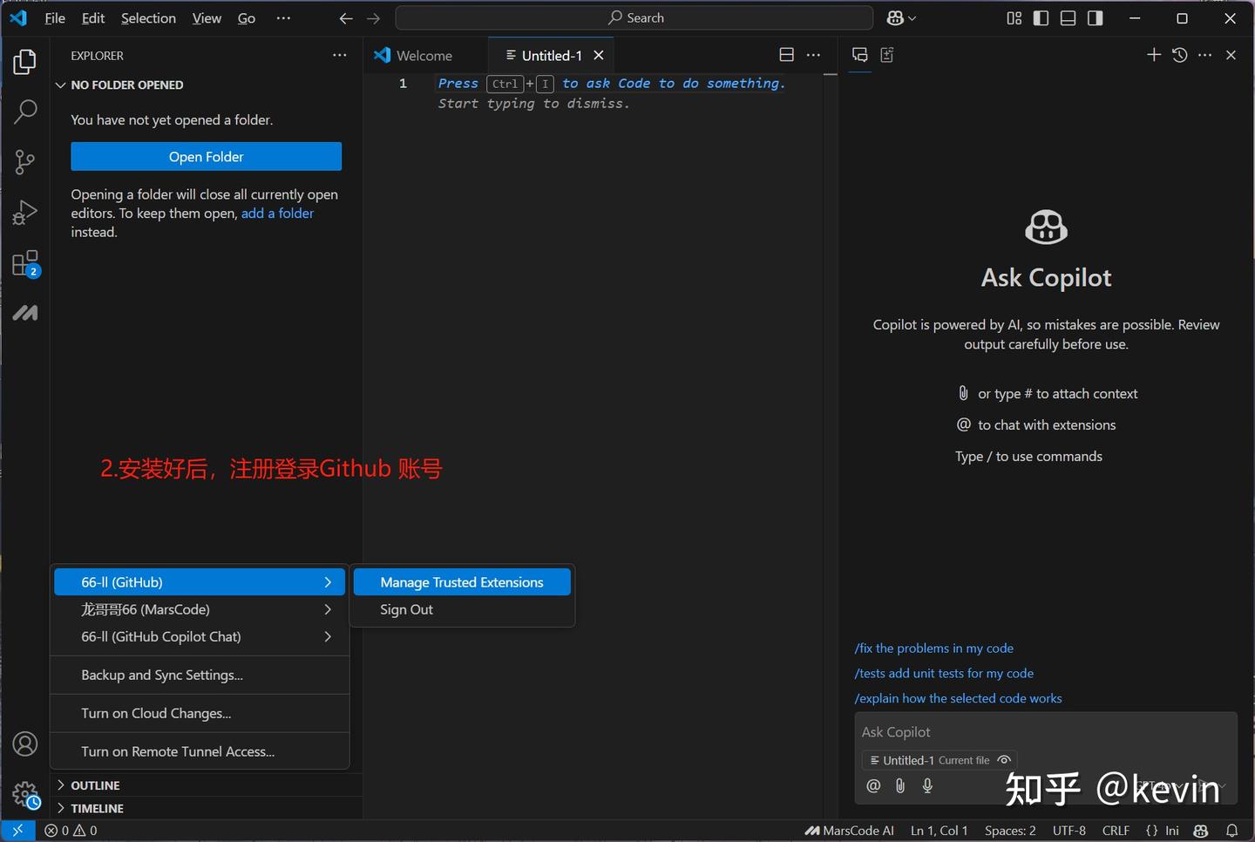
Task: Toggle visibility of Untitled-1 context eye icon
Action: (x=1003, y=760)
